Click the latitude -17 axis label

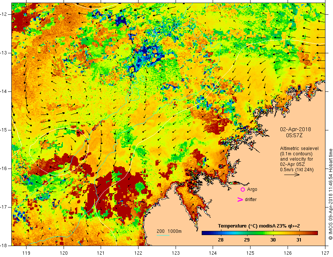4,207
